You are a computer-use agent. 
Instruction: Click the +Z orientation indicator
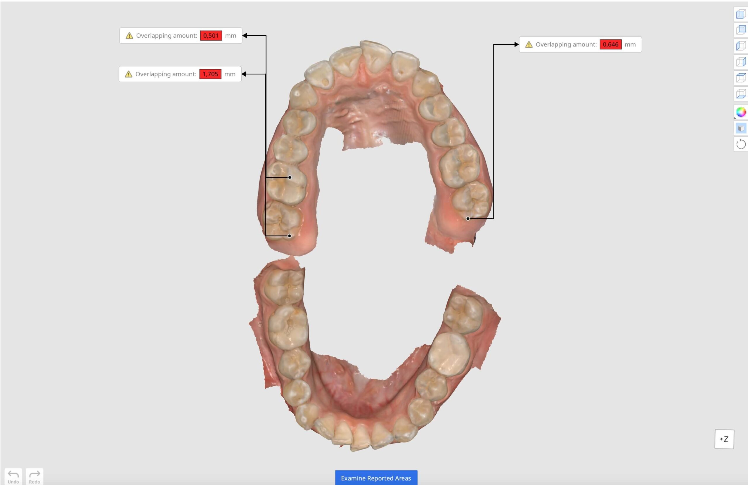click(724, 439)
